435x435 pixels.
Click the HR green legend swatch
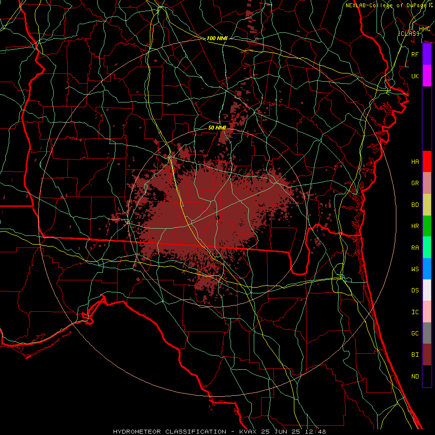[x=427, y=226]
